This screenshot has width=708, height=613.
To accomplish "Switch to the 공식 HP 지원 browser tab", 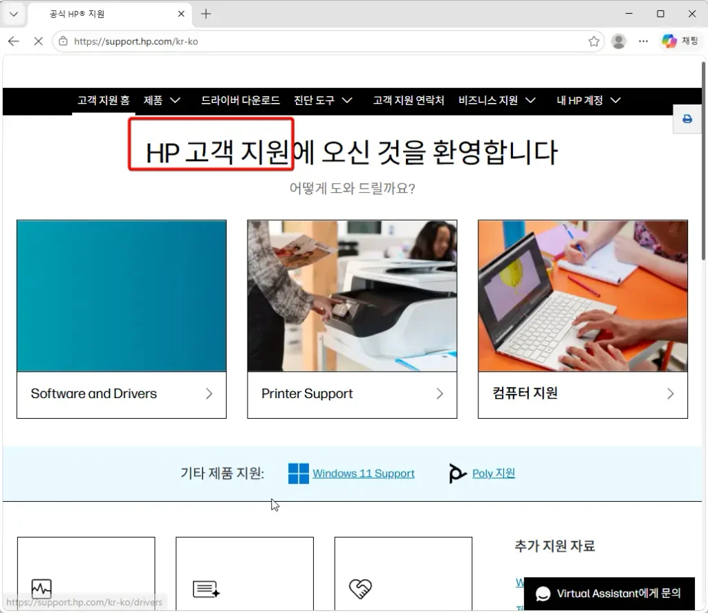I will click(110, 14).
